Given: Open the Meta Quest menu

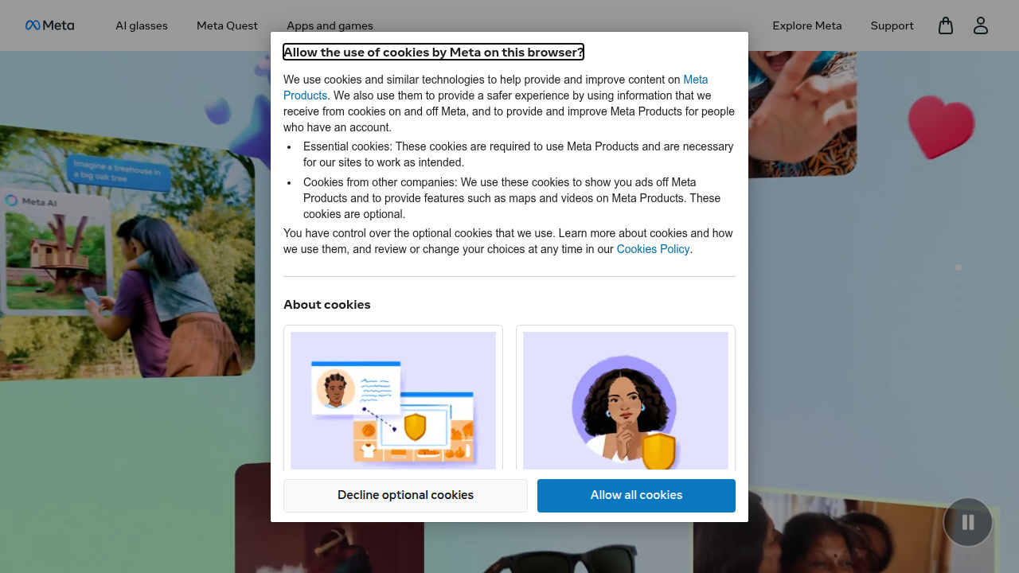Looking at the screenshot, I should (227, 25).
